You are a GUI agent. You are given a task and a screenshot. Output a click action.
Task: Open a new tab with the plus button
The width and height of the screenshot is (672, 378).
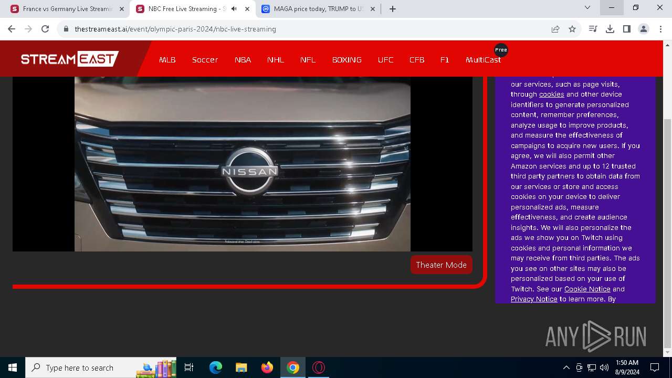coord(393,9)
